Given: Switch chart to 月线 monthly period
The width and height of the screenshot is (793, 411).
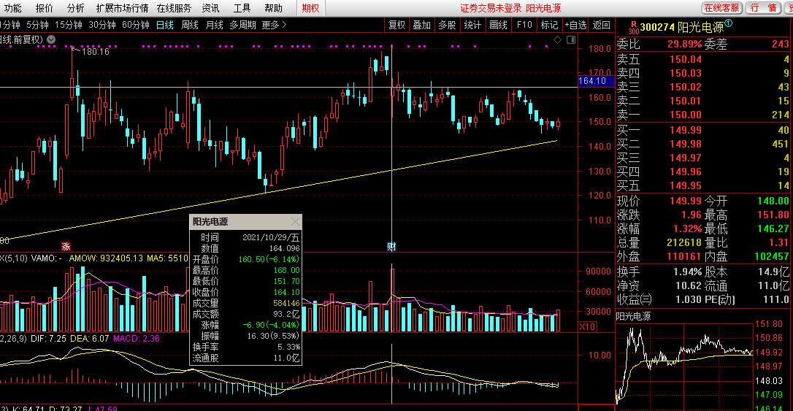Looking at the screenshot, I should tap(215, 25).
